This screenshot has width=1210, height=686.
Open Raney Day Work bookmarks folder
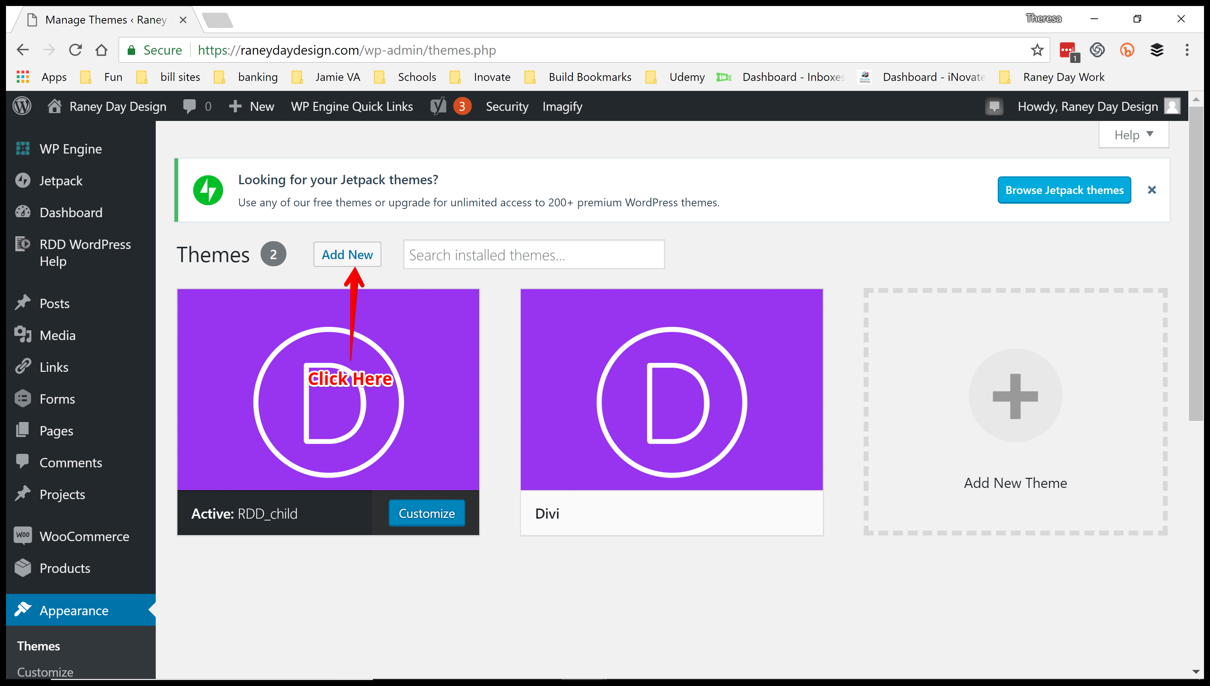(1052, 77)
